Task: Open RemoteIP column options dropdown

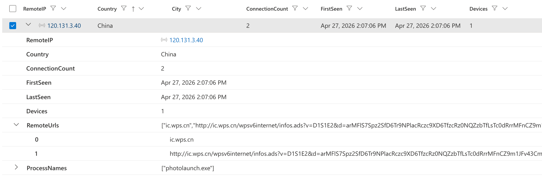Action: point(64,8)
